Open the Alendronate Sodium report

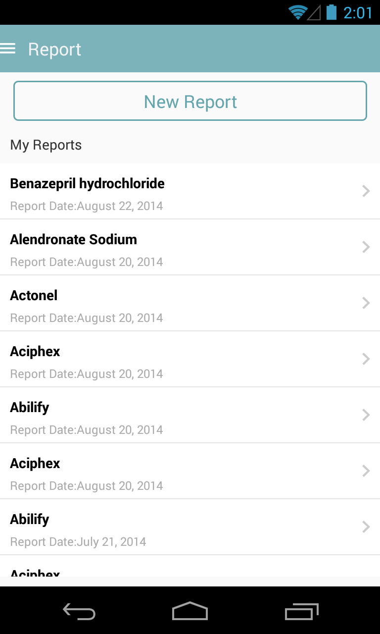coord(148,248)
